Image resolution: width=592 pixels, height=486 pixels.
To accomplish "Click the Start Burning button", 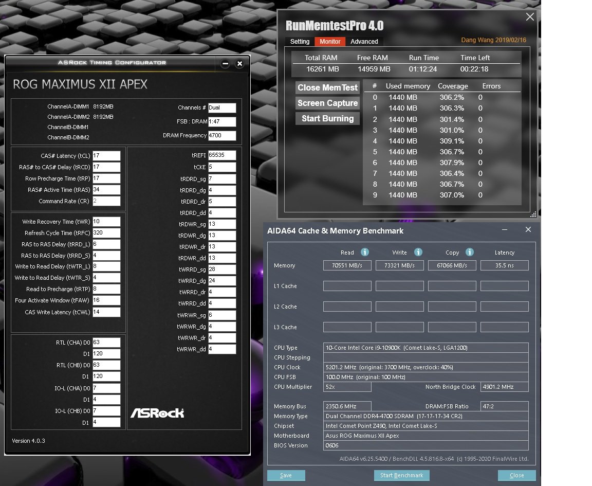I will pos(327,118).
